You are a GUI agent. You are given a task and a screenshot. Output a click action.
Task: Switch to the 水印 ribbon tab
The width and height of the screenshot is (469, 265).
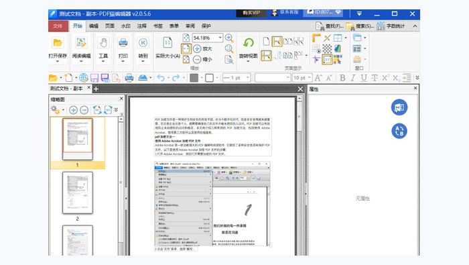(126, 26)
